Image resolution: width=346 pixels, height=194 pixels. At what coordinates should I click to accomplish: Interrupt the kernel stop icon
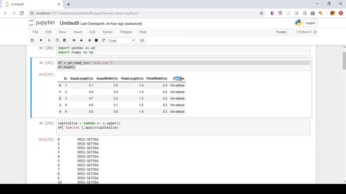96,40
